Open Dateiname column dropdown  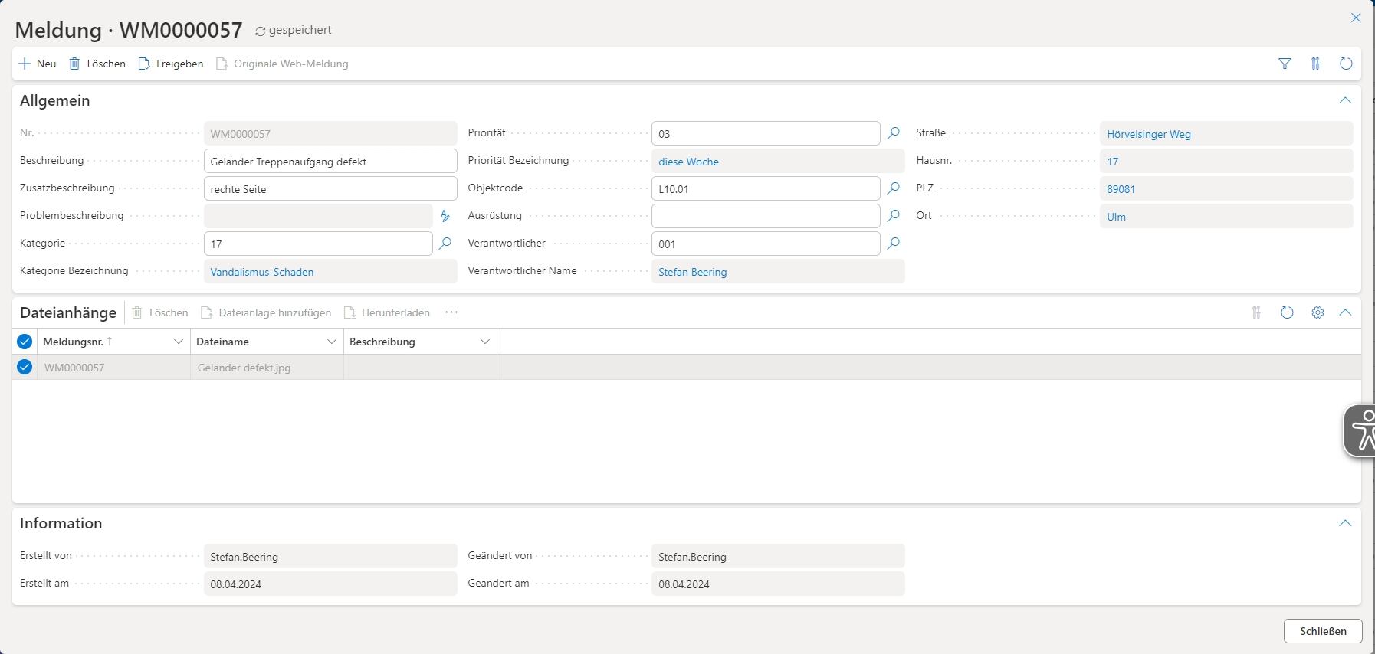tap(331, 342)
